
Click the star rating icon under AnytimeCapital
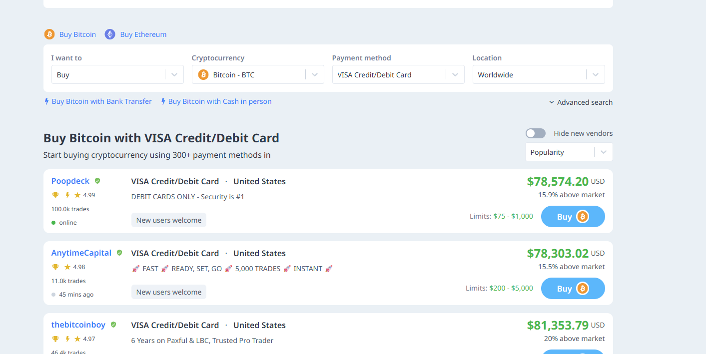point(67,267)
